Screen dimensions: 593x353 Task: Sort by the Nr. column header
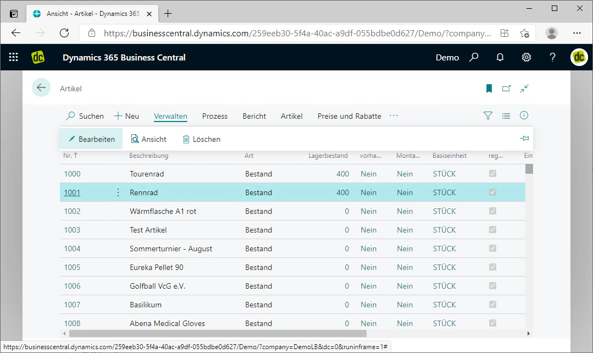tap(70, 156)
